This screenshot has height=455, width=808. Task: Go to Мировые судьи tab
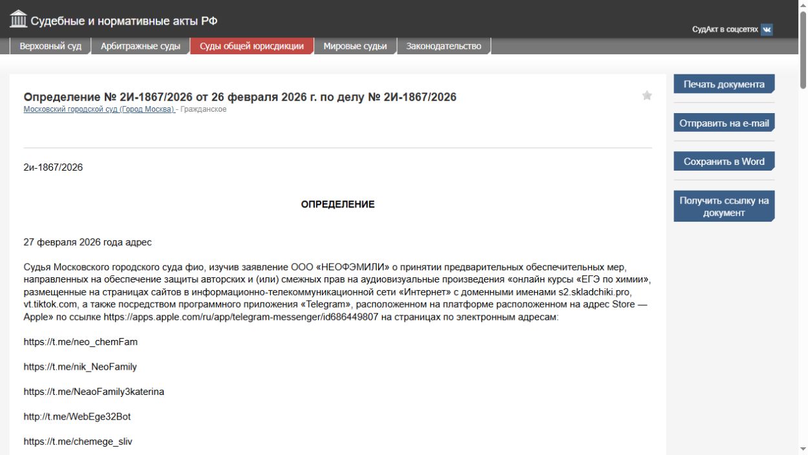pyautogui.click(x=355, y=46)
